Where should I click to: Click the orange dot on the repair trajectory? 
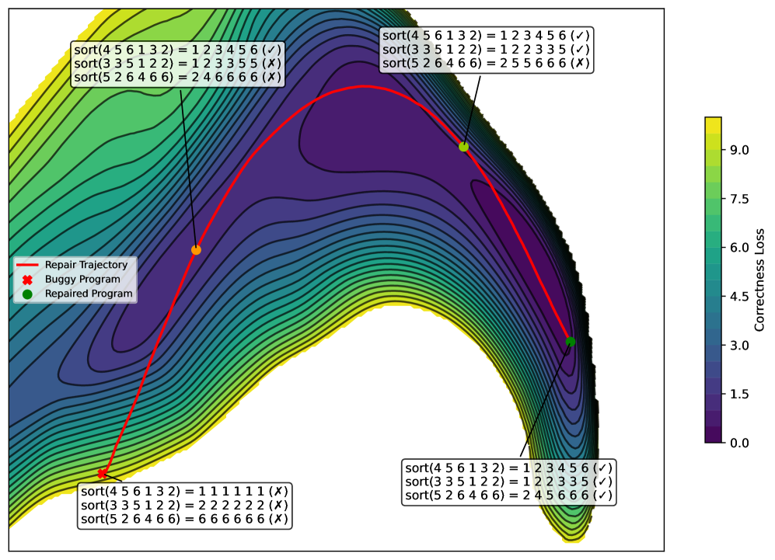[196, 250]
